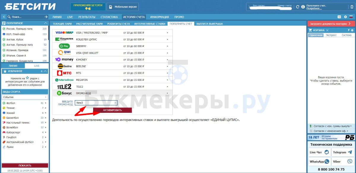Open the События dropdown
This screenshot has width=356, height=173.
pyautogui.click(x=25, y=97)
